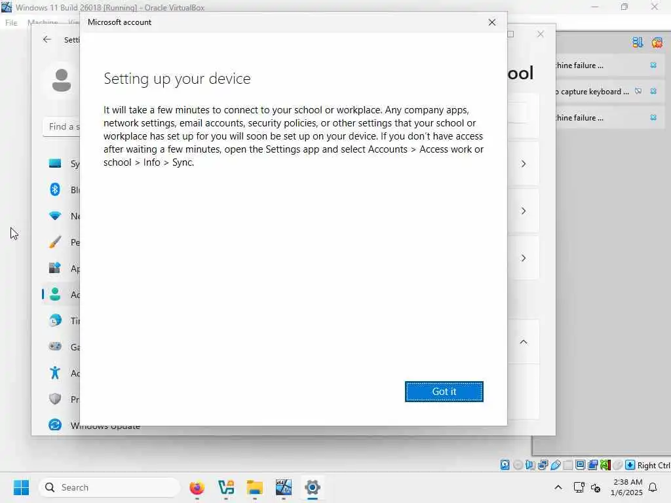Viewport: 671px width, 503px height.
Task: Open System via its monitor icon
Action: 55,163
